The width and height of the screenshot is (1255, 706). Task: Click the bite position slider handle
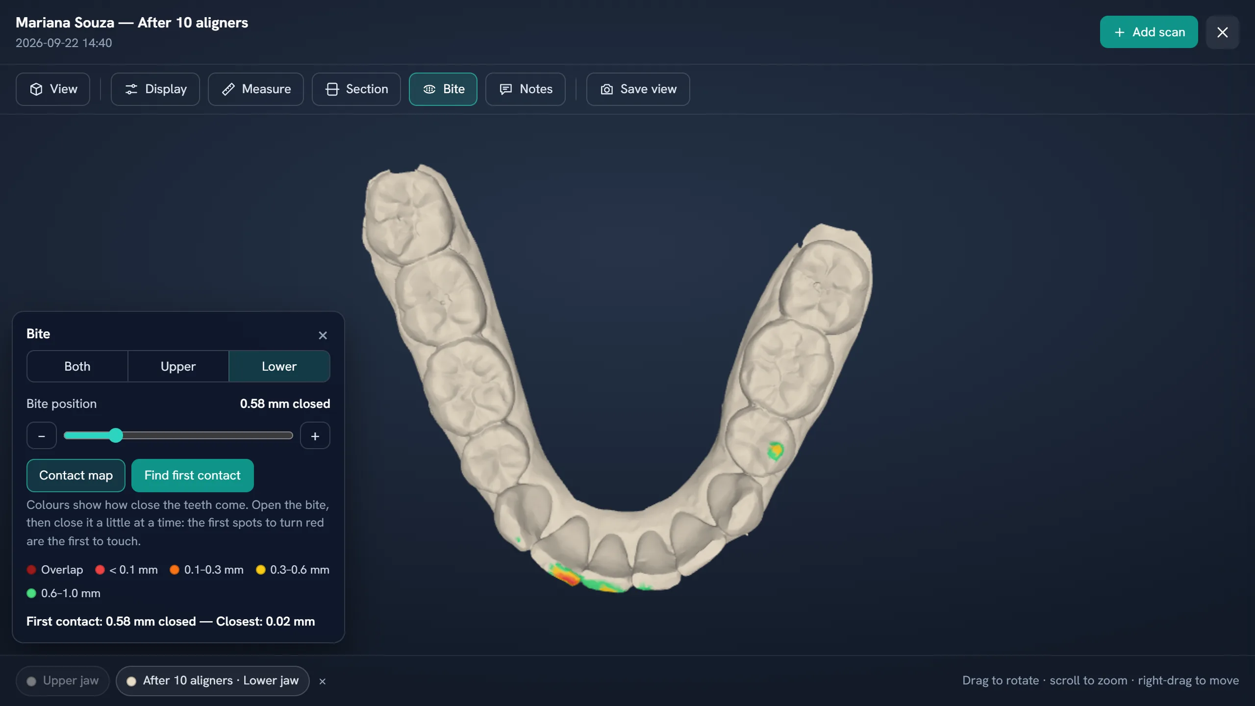click(x=116, y=435)
